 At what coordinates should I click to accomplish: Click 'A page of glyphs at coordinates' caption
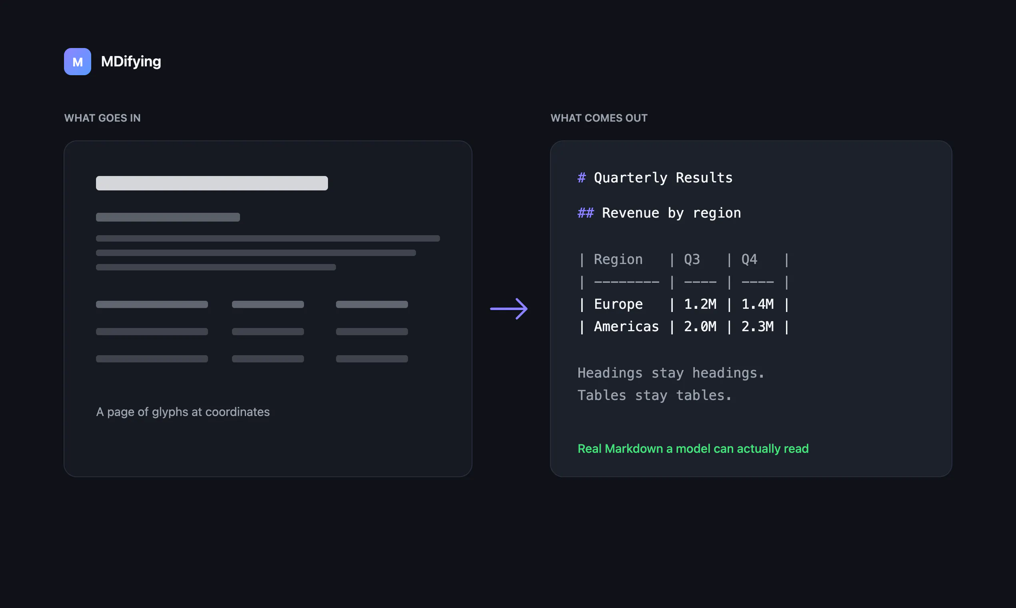pos(183,412)
